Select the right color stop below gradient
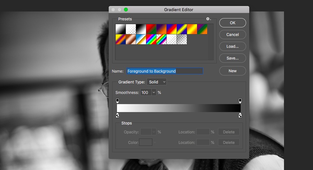313x170 pixels. coord(240,115)
